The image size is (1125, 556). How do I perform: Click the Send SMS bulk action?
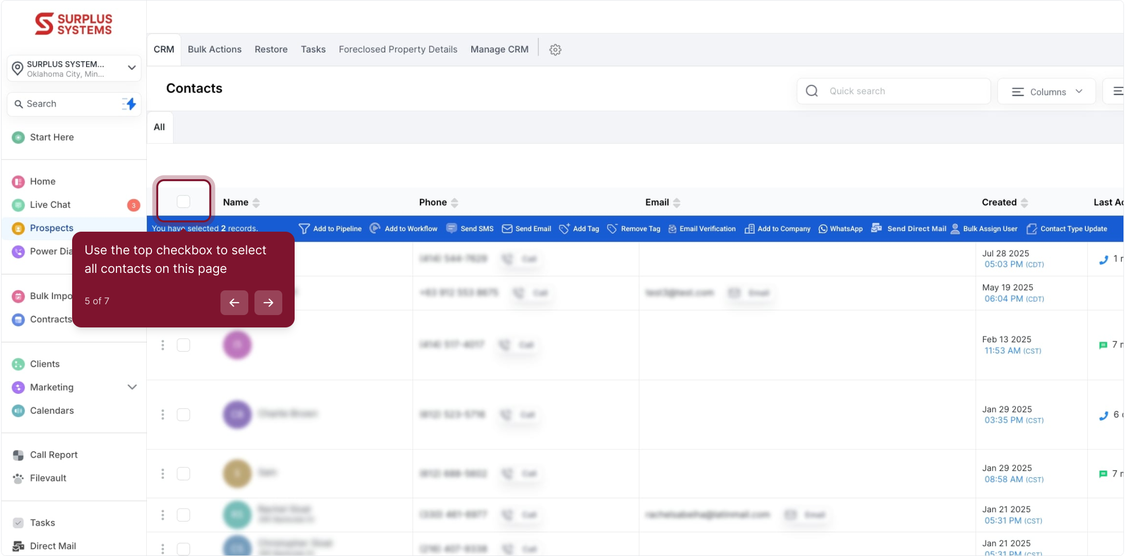click(x=470, y=229)
